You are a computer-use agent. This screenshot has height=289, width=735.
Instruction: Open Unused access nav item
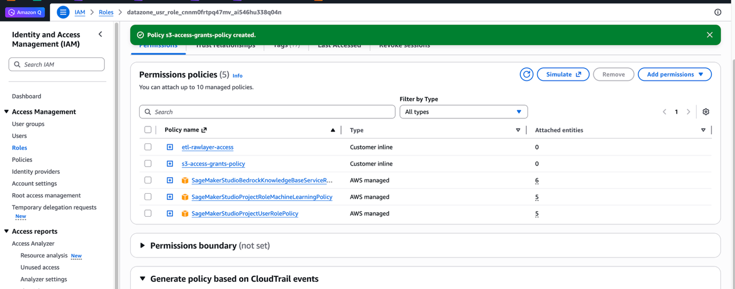pyautogui.click(x=40, y=267)
